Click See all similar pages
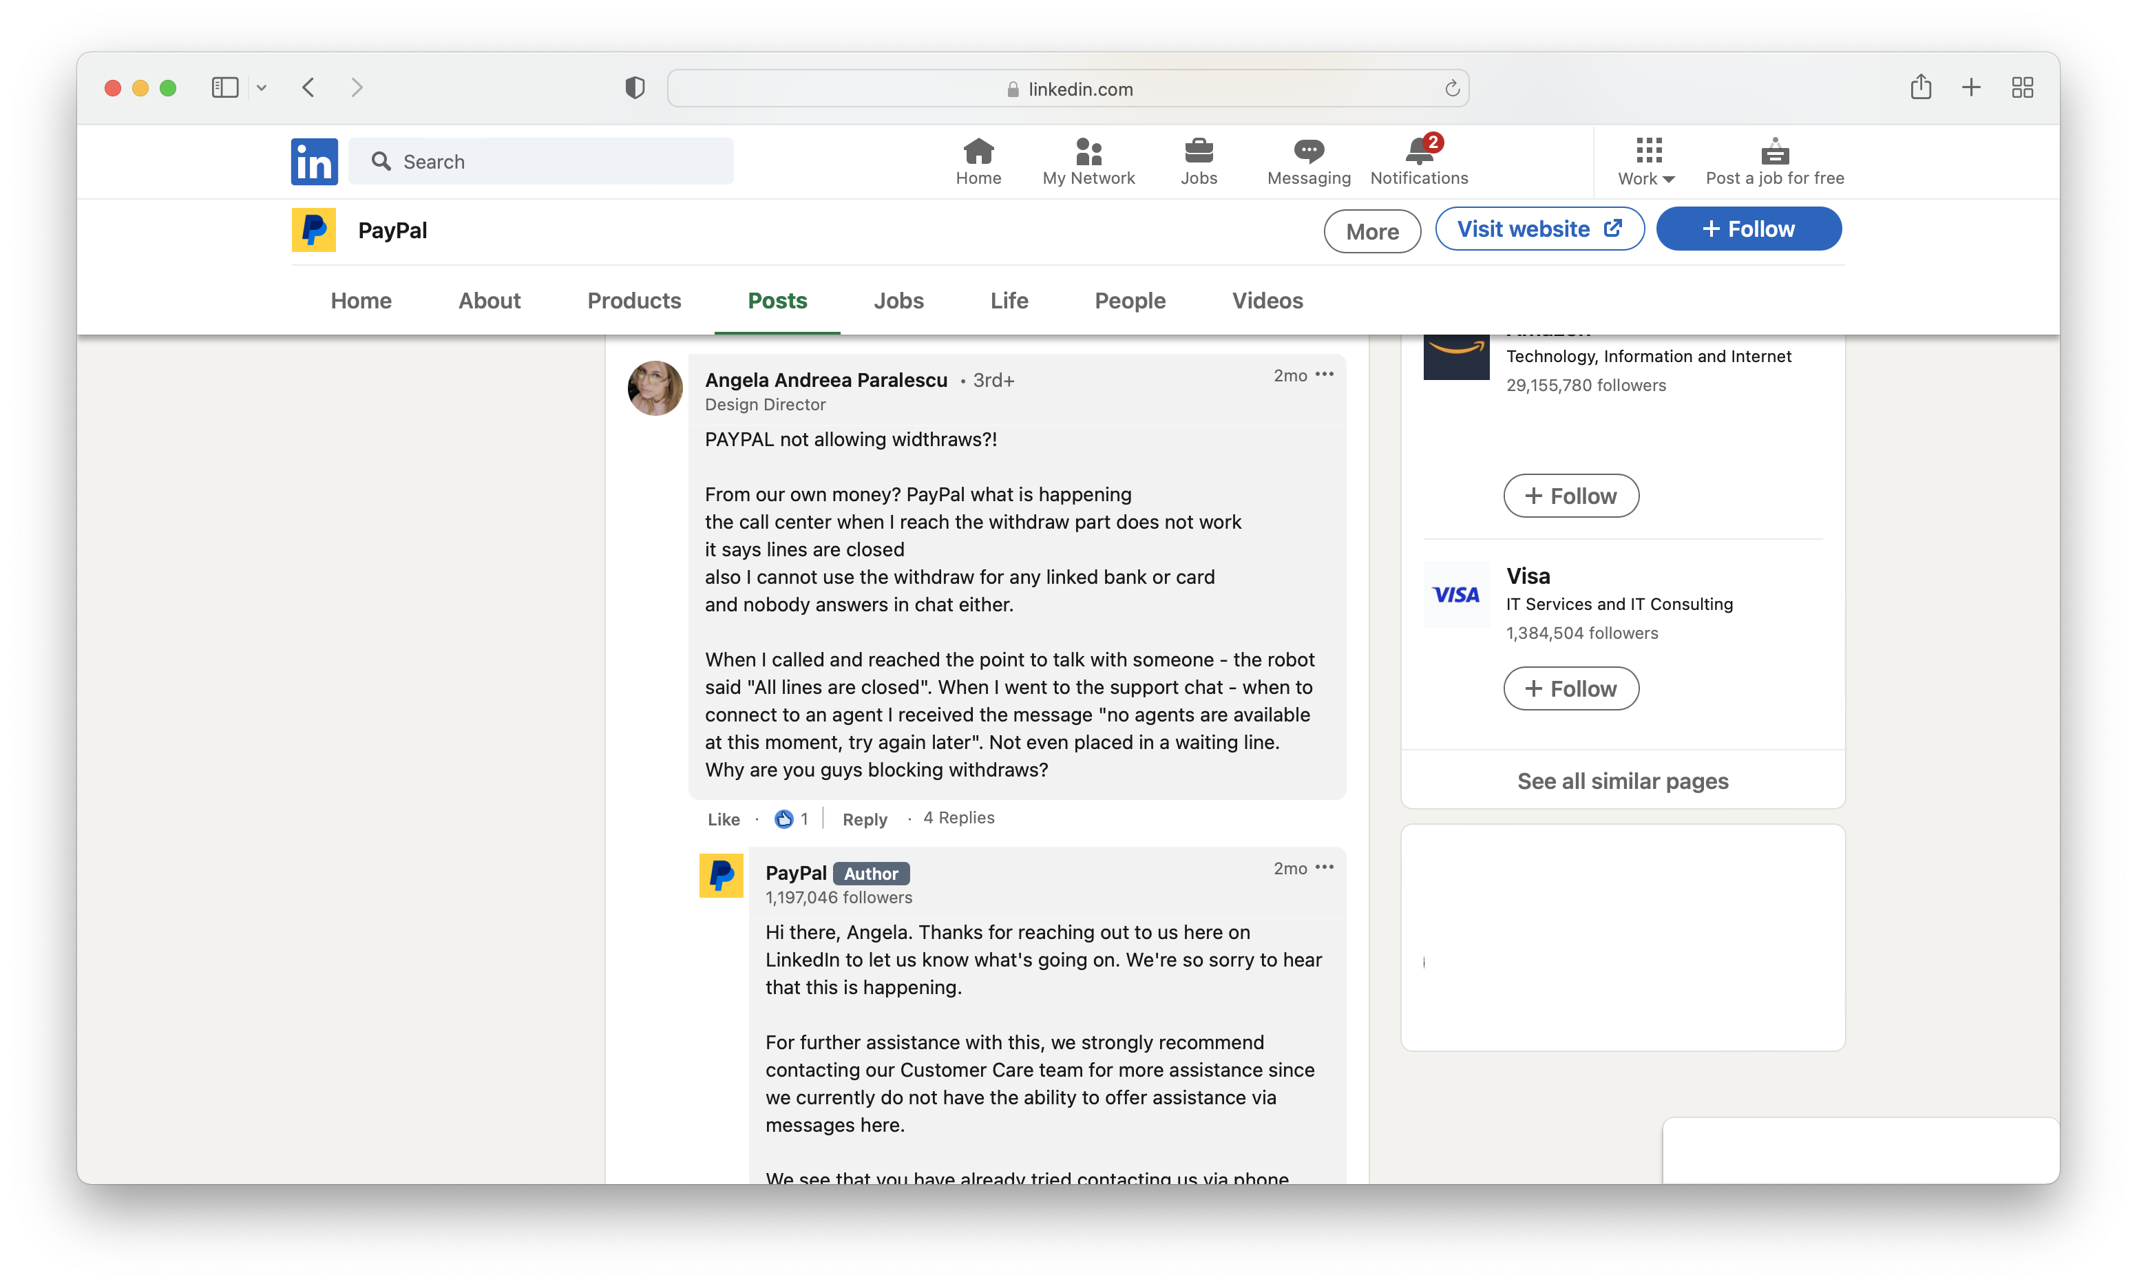Viewport: 2137px width, 1286px height. click(x=1622, y=781)
